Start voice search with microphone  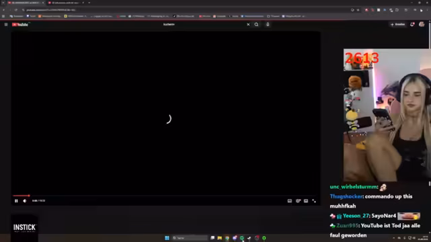267,24
